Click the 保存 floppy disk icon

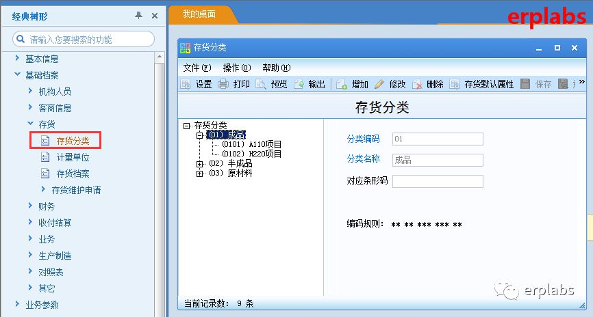[x=525, y=84]
